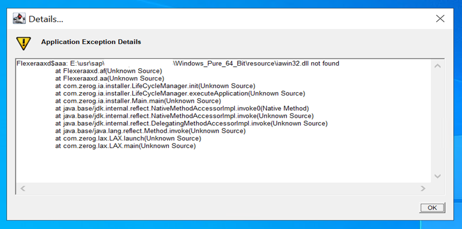
Task: Click the yellow warning triangle icon
Action: [23, 43]
